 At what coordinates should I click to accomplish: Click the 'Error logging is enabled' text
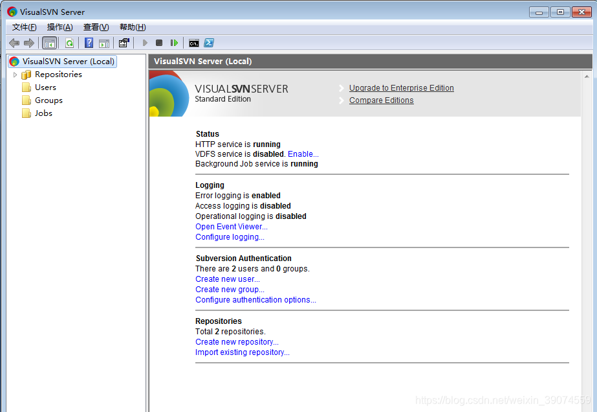[238, 196]
